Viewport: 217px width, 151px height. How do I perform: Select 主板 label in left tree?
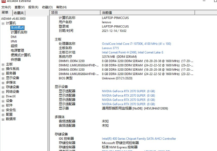coord(9,64)
